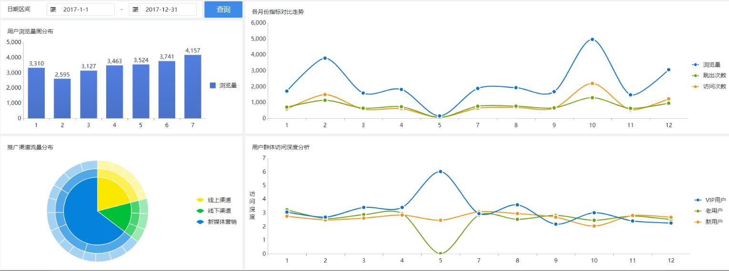Click the 用户浏览量周分布 chart title
The height and width of the screenshot is (271, 729).
click(x=30, y=31)
